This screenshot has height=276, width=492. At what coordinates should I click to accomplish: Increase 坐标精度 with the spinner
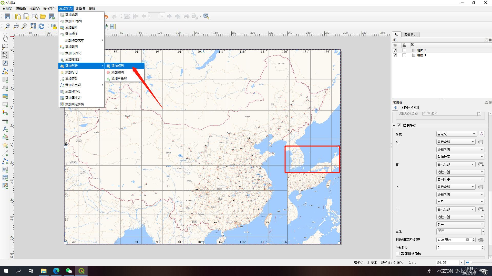click(x=483, y=246)
